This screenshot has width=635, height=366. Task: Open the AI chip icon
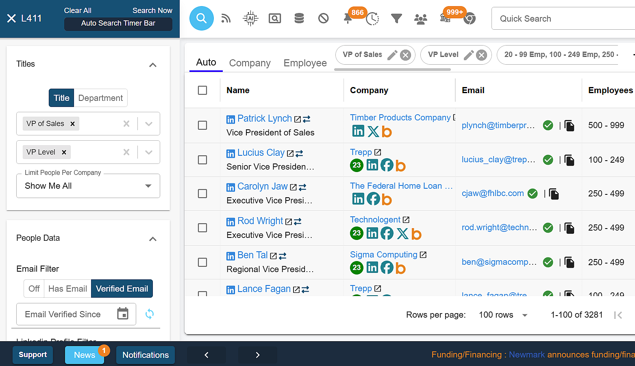pyautogui.click(x=250, y=18)
